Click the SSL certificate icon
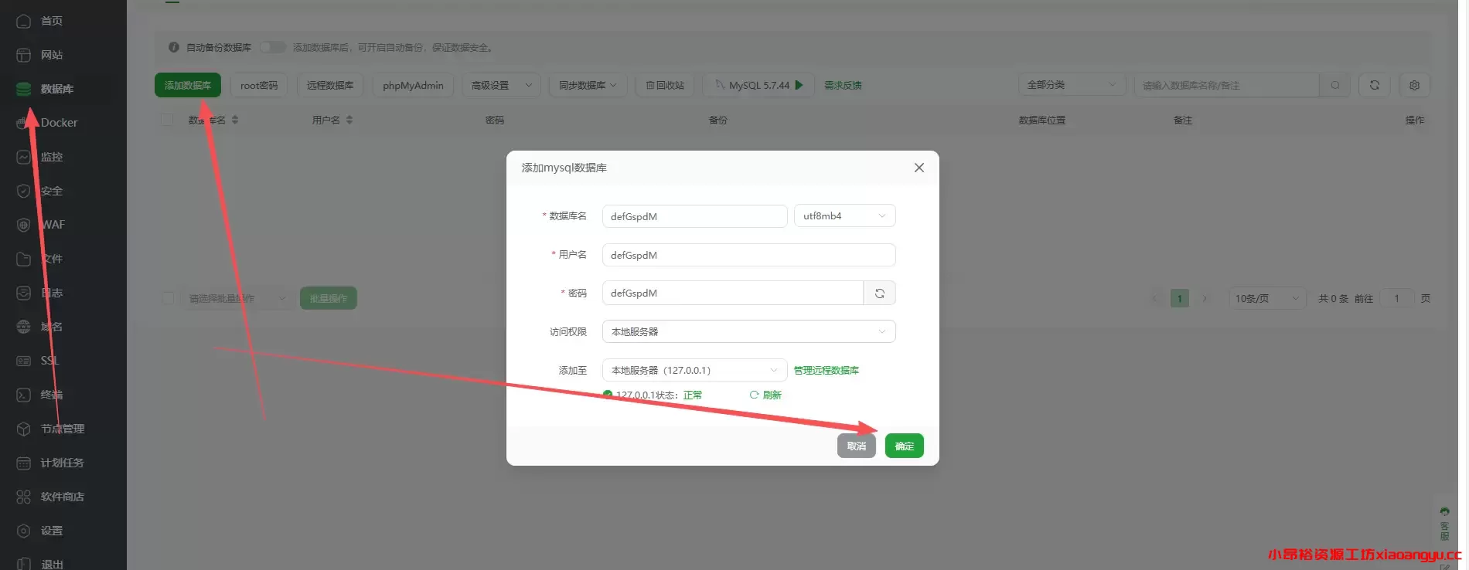The image size is (1469, 570). pos(24,361)
